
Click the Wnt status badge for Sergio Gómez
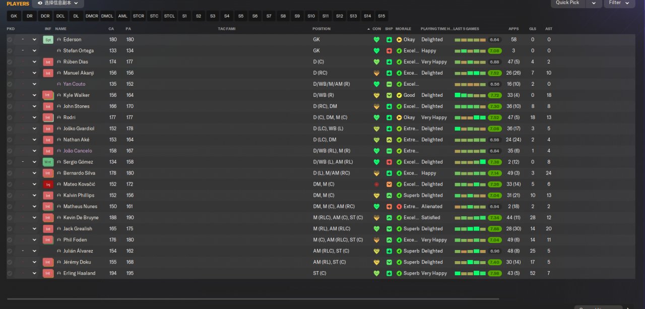coord(48,162)
